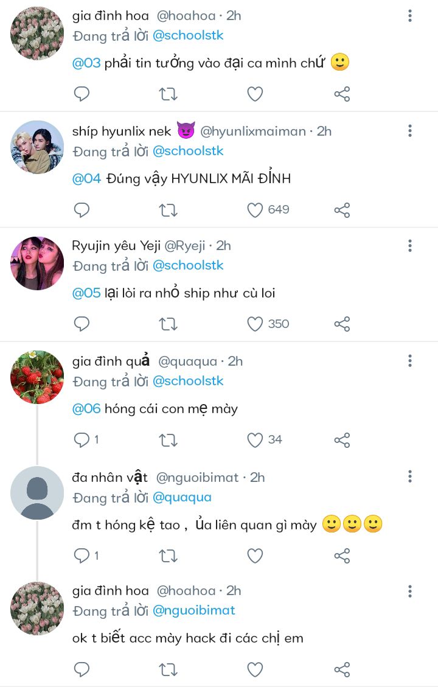Reply to nguoibimat's tweet with 1 reply
Screen dimensions: 438x687
coord(82,556)
